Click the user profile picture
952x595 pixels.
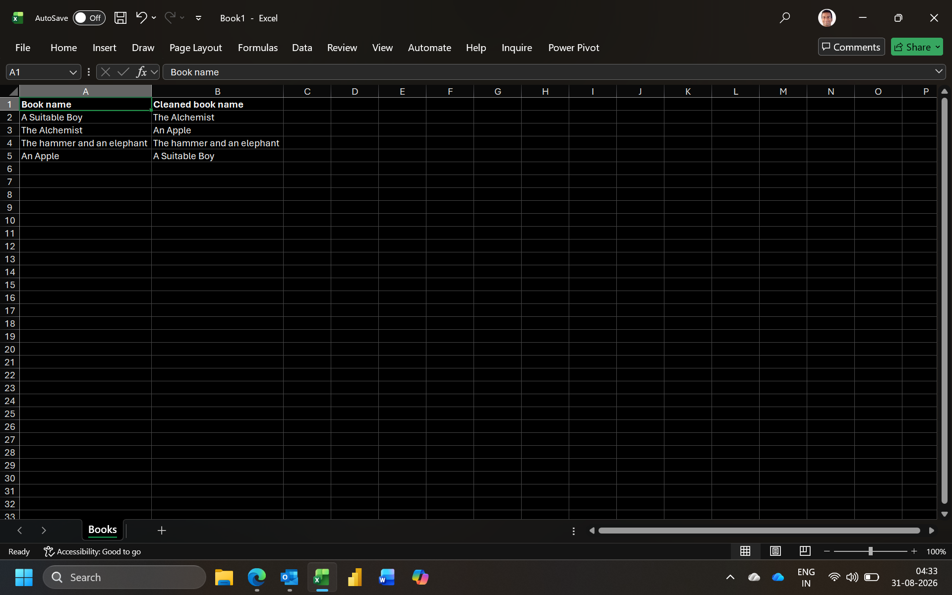[x=827, y=18]
